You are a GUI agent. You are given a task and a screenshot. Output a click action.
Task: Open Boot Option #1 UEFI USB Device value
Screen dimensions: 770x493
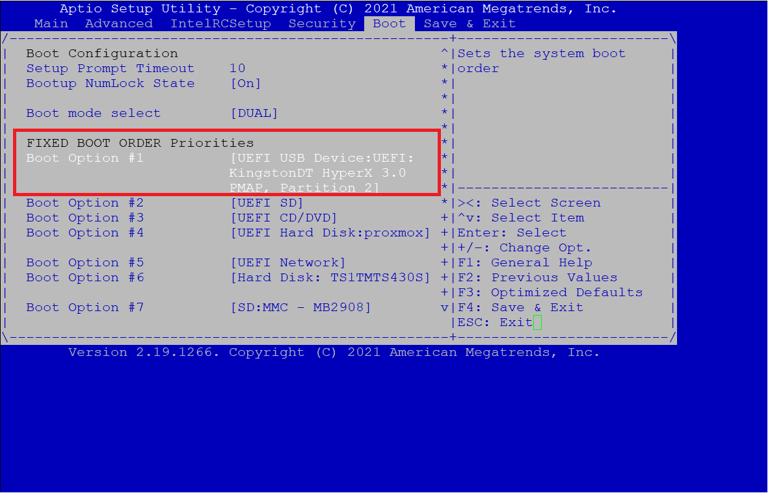click(322, 173)
